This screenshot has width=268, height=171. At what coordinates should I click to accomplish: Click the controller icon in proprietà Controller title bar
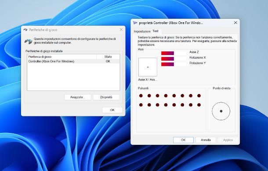pyautogui.click(x=135, y=23)
